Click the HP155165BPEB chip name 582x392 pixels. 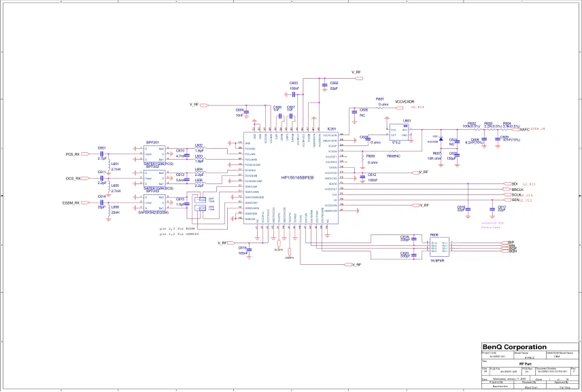[297, 178]
